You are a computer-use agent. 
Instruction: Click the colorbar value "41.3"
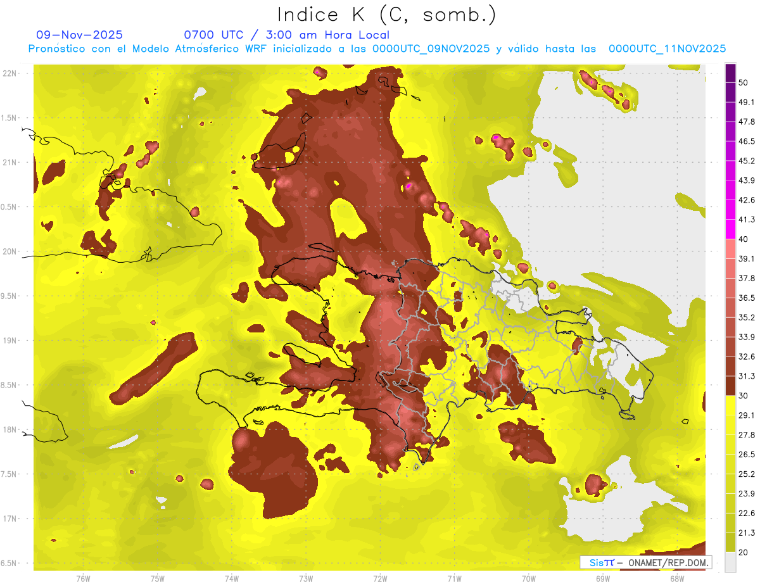point(746,220)
